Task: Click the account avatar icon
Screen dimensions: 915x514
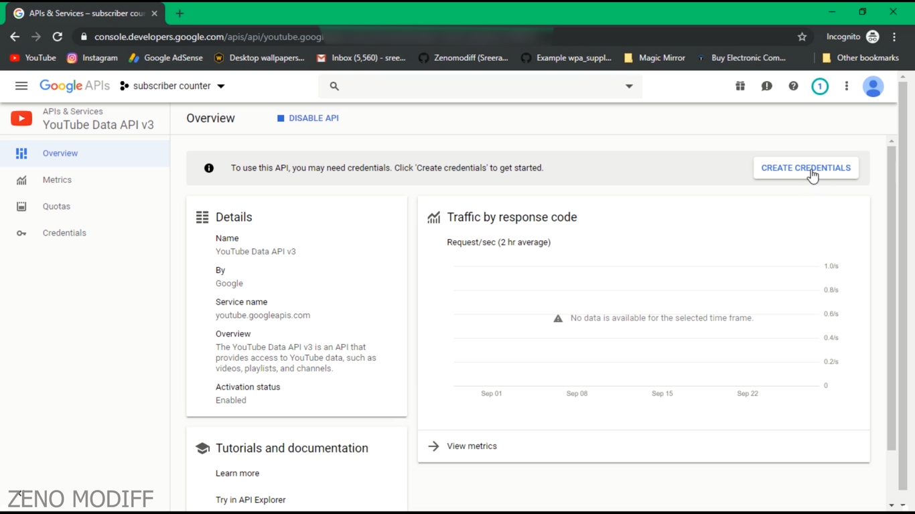Action: coord(873,86)
